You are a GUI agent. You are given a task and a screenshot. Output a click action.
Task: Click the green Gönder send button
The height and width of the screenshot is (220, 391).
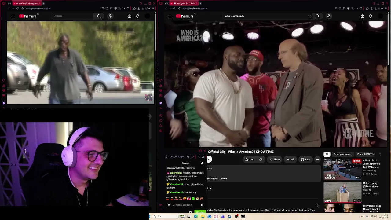pyautogui.click(x=199, y=212)
